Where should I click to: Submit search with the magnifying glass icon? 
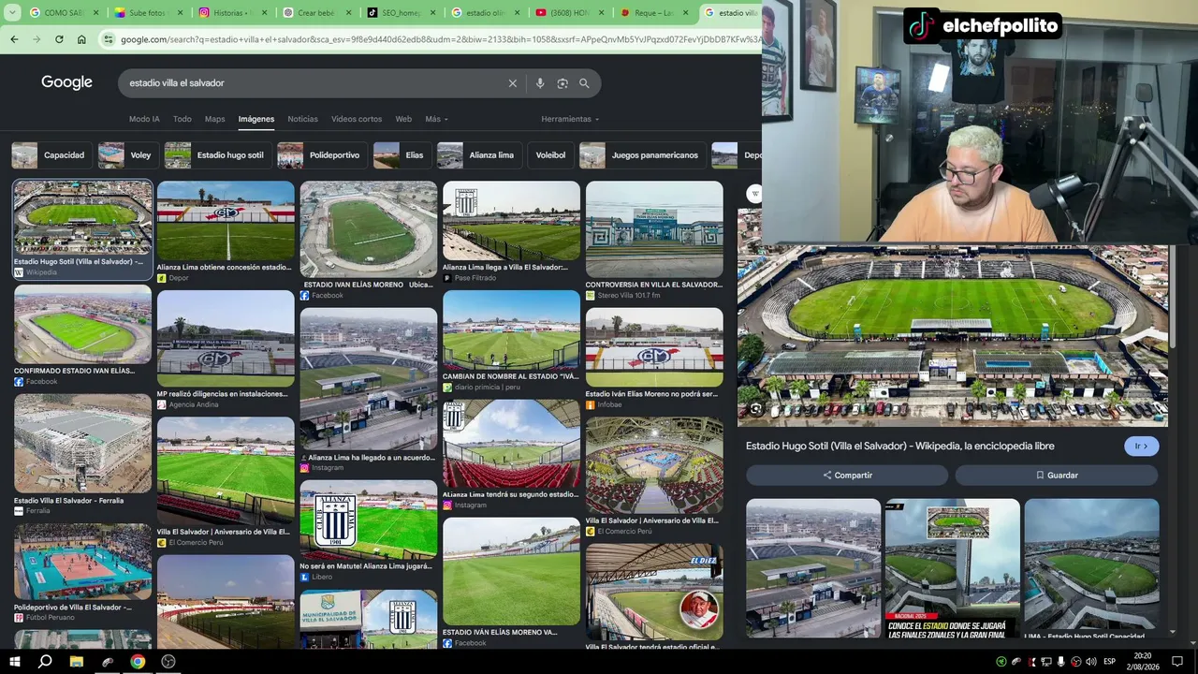(584, 83)
